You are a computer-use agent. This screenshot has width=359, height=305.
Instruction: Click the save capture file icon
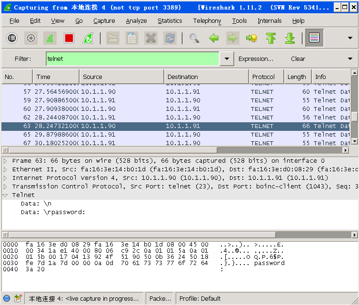131,38
